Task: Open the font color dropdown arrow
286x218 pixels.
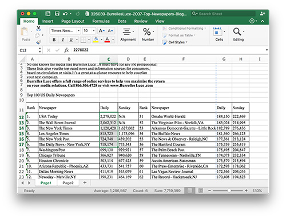Action: (113, 39)
